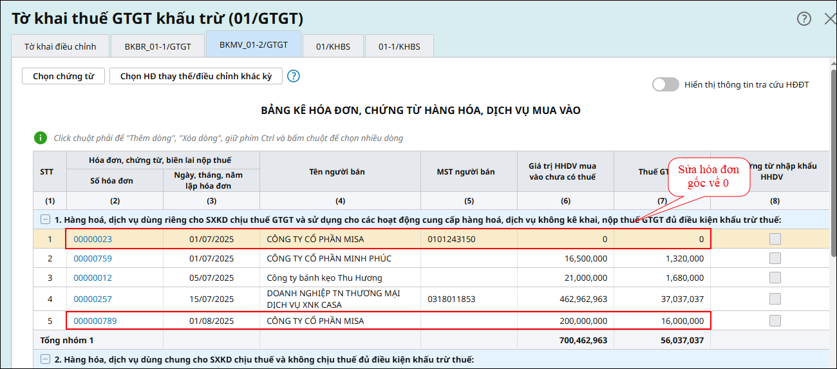837x369 pixels.
Task: Check the box for invoice 00000257 row
Action: coord(775,299)
